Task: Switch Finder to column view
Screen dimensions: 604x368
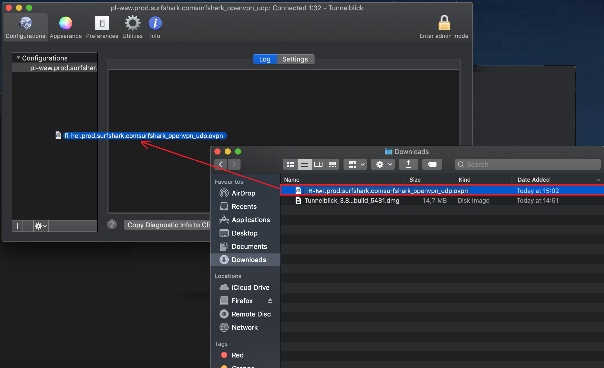Action: tap(318, 164)
